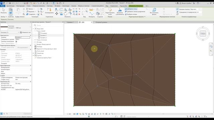Click the Save icon in quick access toolbar
This screenshot has height=120, width=214.
(x=10, y=3)
